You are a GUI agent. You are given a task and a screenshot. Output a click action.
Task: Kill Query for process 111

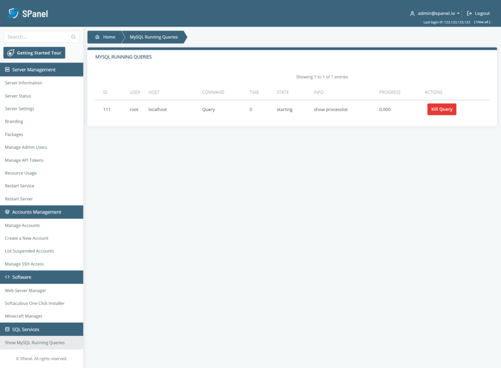coord(442,109)
